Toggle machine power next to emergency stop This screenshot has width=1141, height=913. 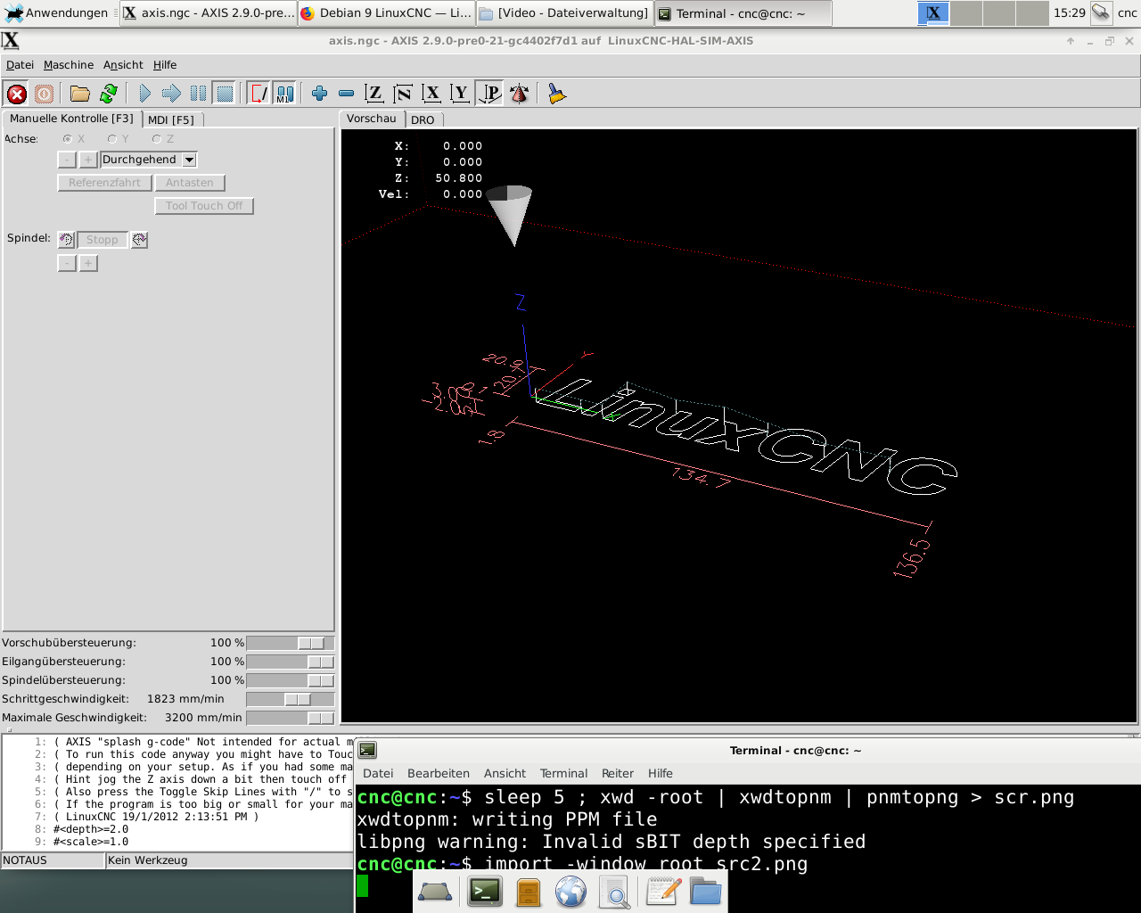click(x=44, y=94)
